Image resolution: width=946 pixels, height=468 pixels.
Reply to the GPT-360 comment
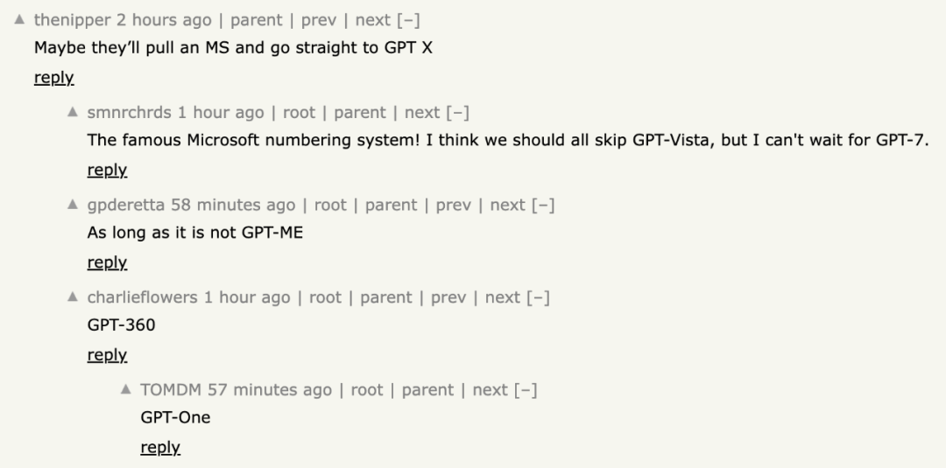pyautogui.click(x=107, y=355)
